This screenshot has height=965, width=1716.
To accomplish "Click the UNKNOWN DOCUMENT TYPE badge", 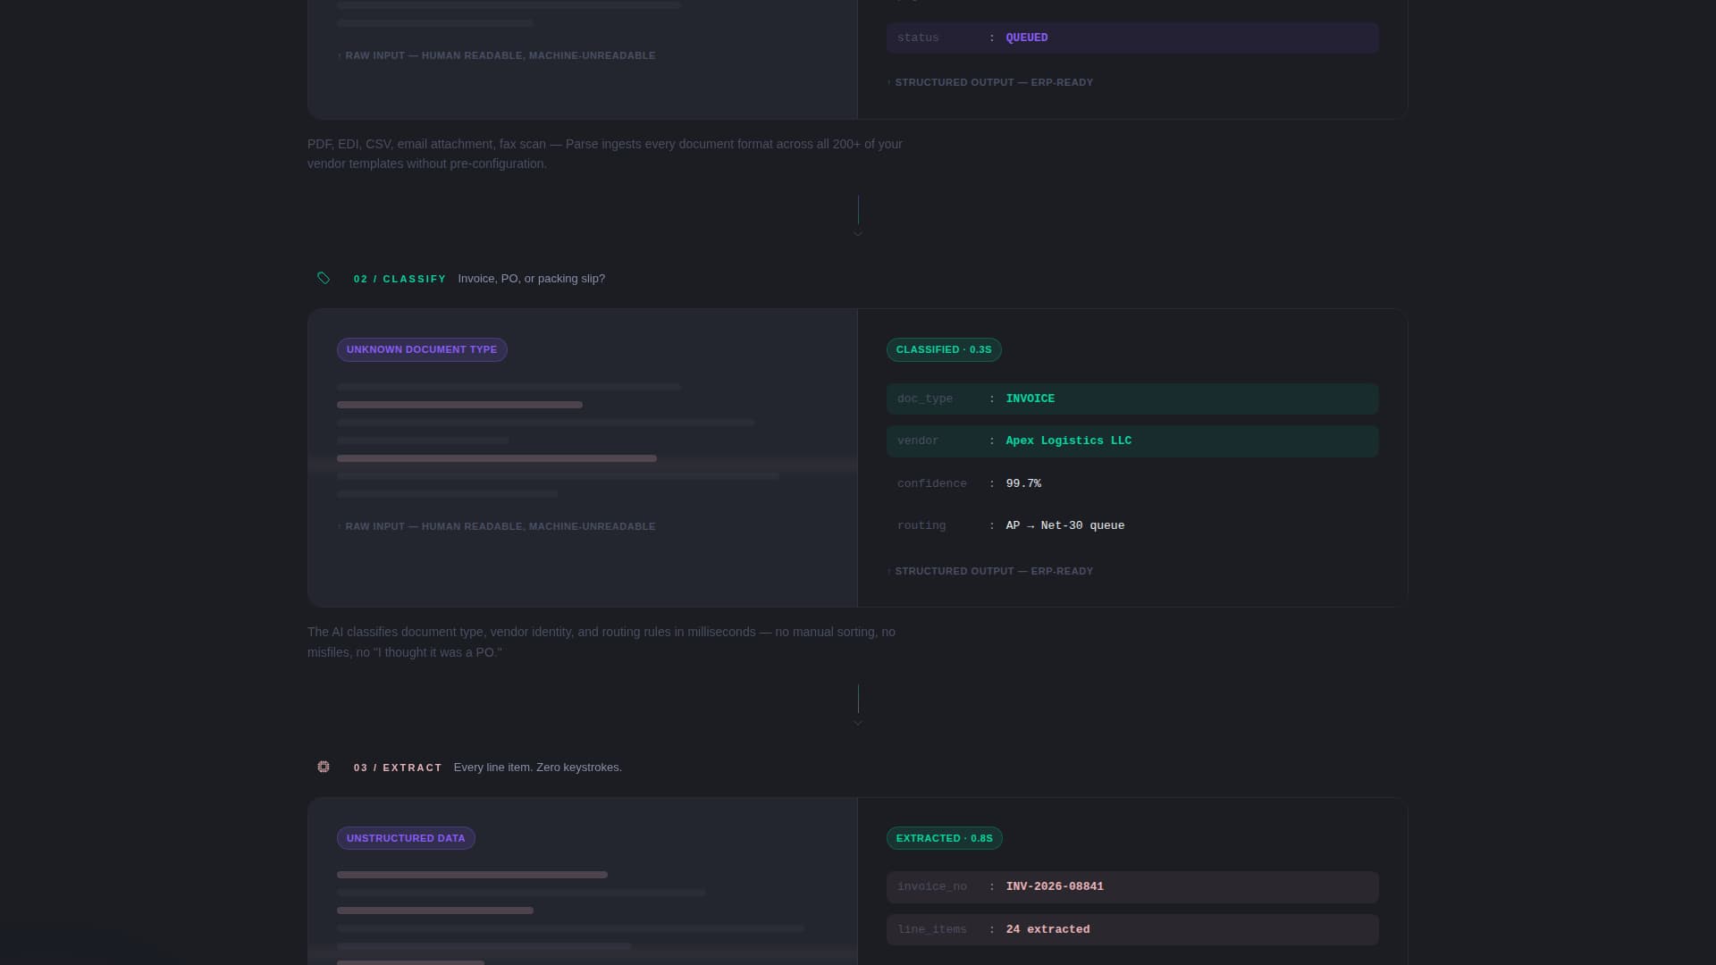I will [x=422, y=349].
